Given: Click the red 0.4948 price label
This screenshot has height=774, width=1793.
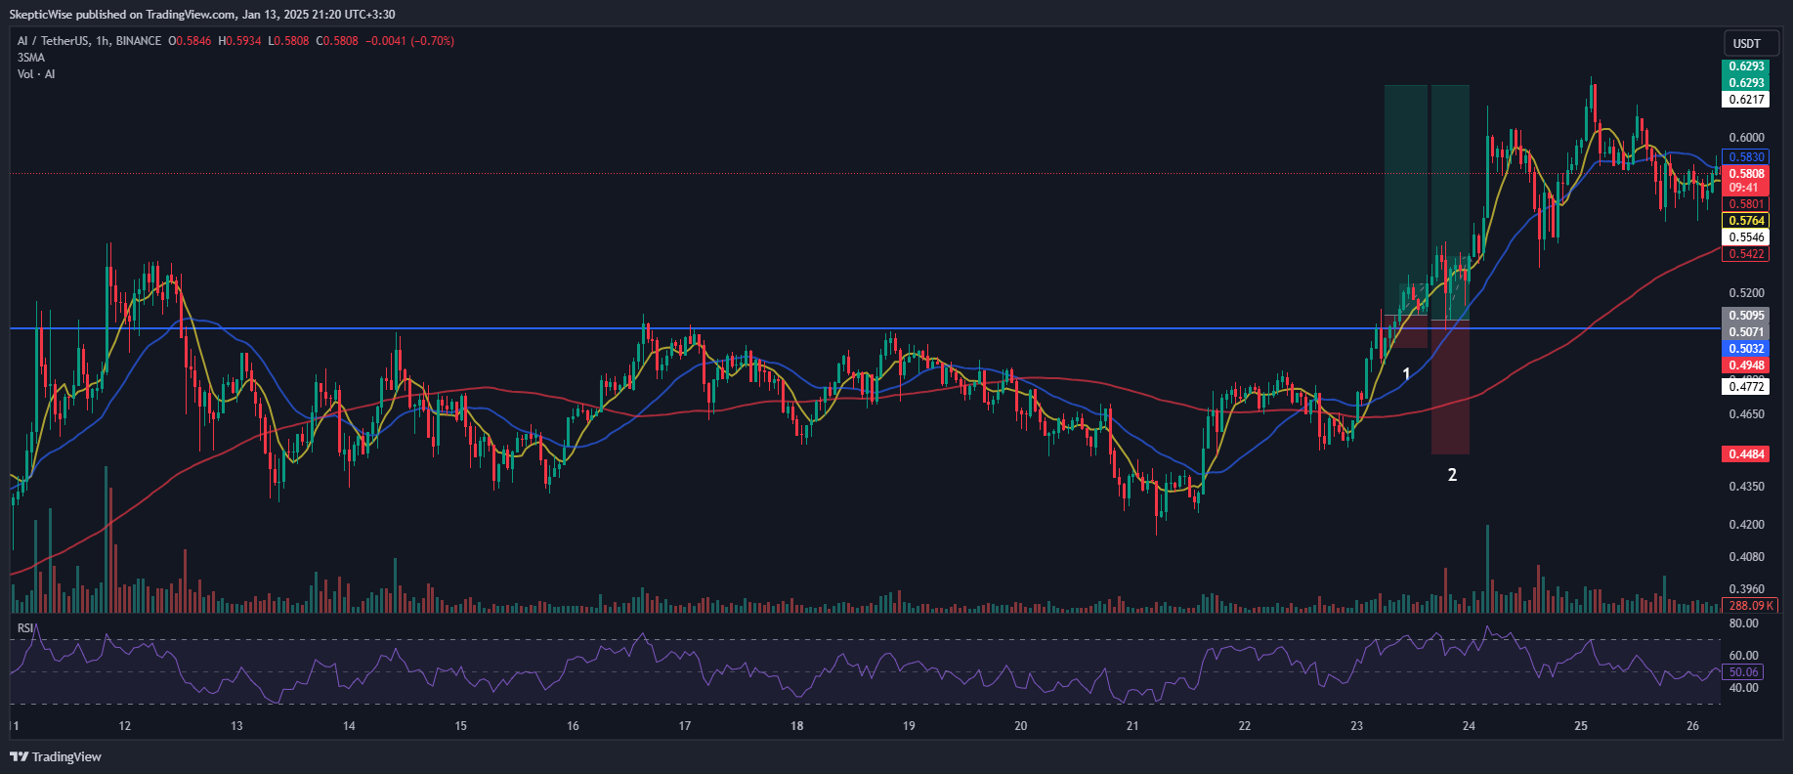Looking at the screenshot, I should [1746, 365].
